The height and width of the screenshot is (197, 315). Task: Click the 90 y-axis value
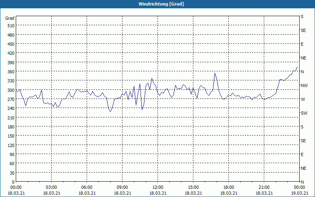[12, 154]
